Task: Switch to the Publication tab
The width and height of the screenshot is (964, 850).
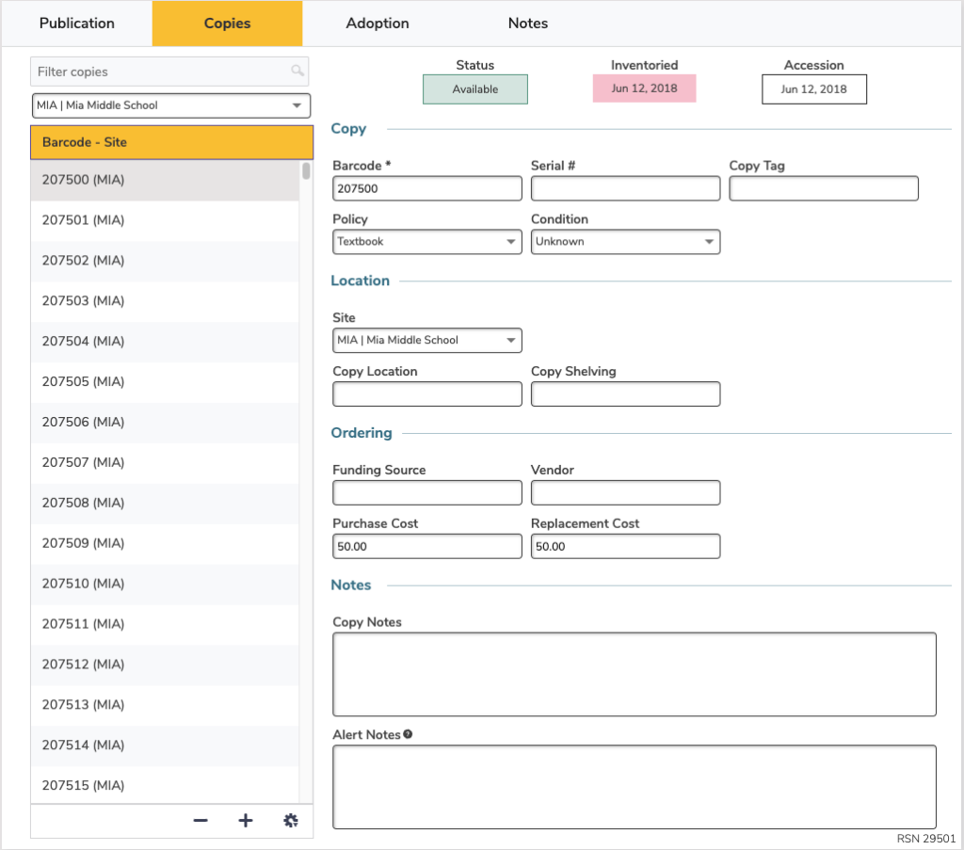Action: click(77, 24)
